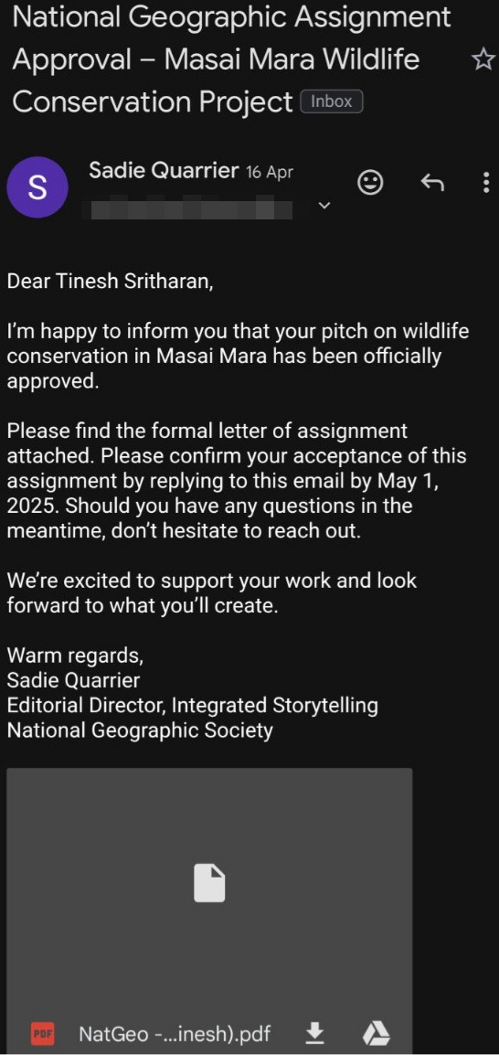The width and height of the screenshot is (499, 1055).
Task: Open the attachment preview thumbnail
Action: [x=209, y=888]
